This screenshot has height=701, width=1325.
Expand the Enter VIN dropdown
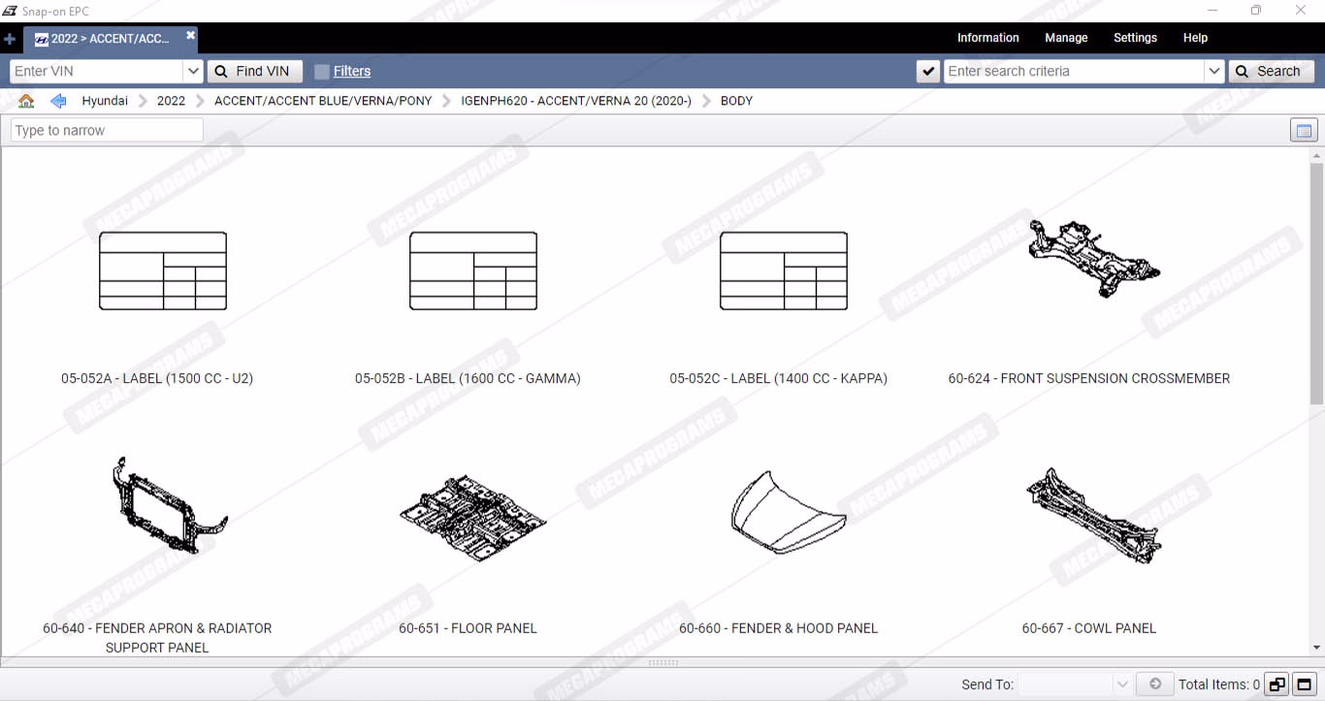(192, 72)
